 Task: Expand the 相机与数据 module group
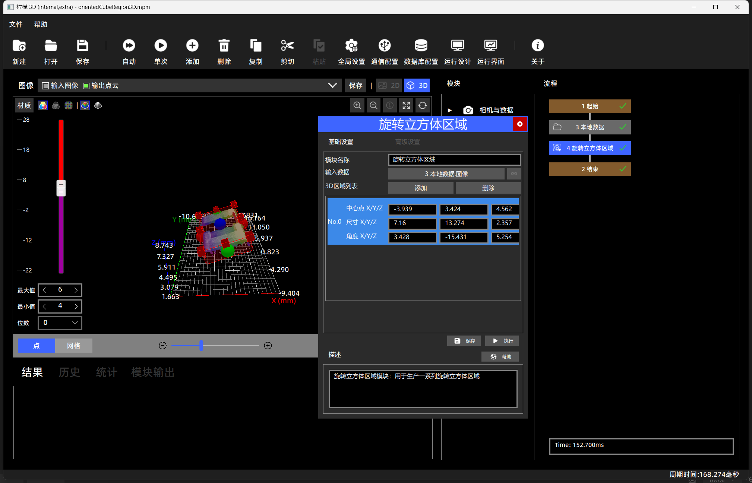click(x=450, y=110)
